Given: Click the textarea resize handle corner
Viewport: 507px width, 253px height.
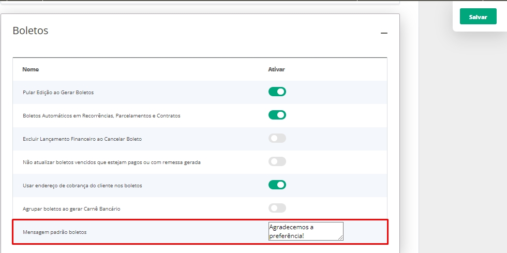Looking at the screenshot, I should [x=340, y=237].
